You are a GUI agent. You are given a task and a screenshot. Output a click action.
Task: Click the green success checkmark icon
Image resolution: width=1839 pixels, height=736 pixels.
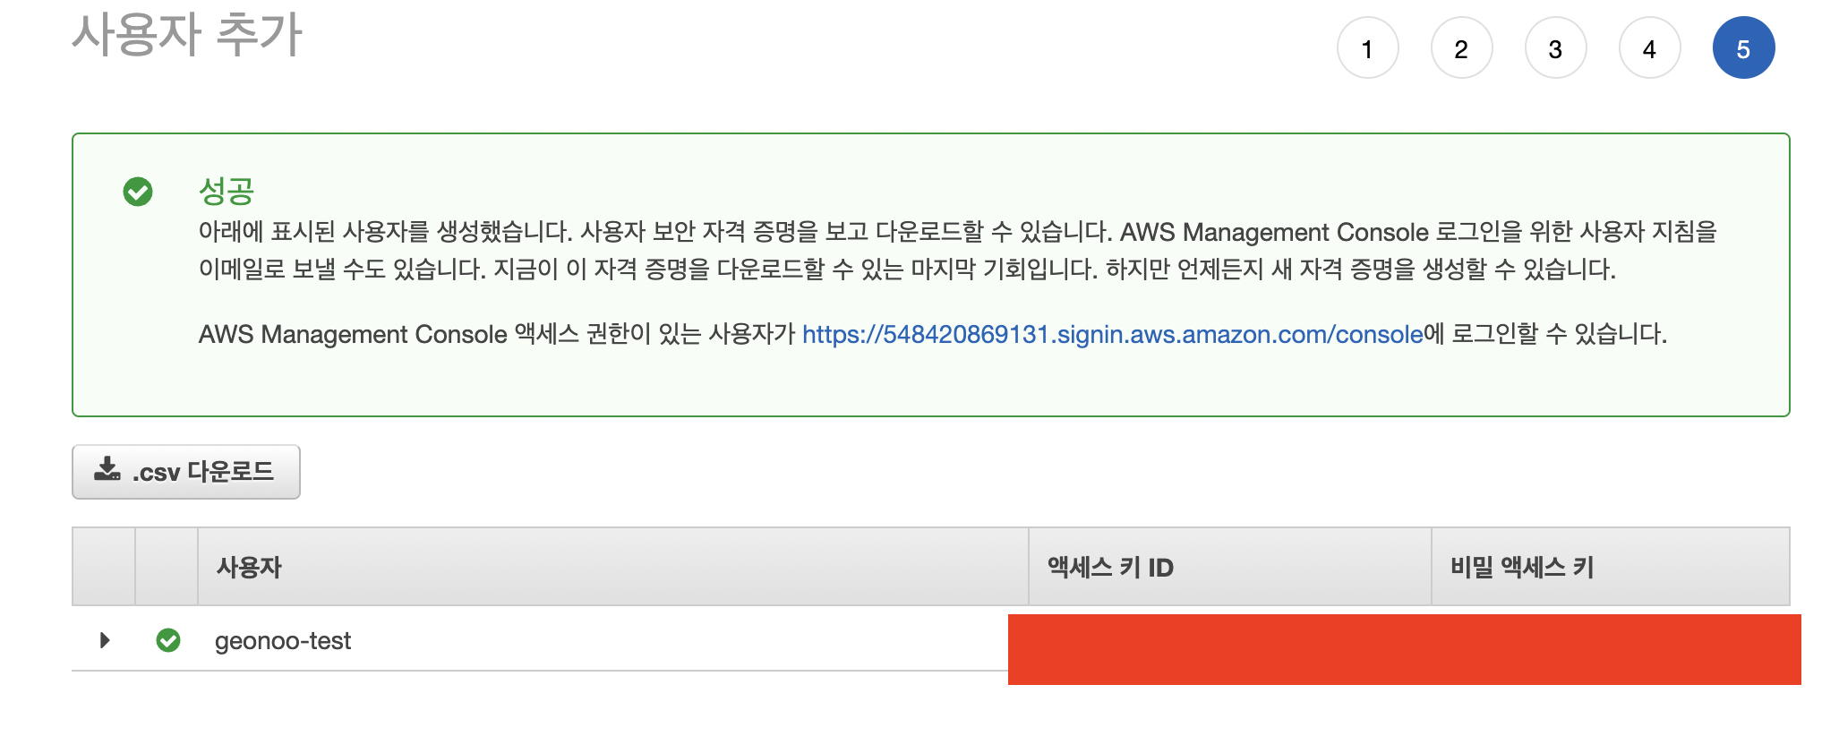coord(138,191)
